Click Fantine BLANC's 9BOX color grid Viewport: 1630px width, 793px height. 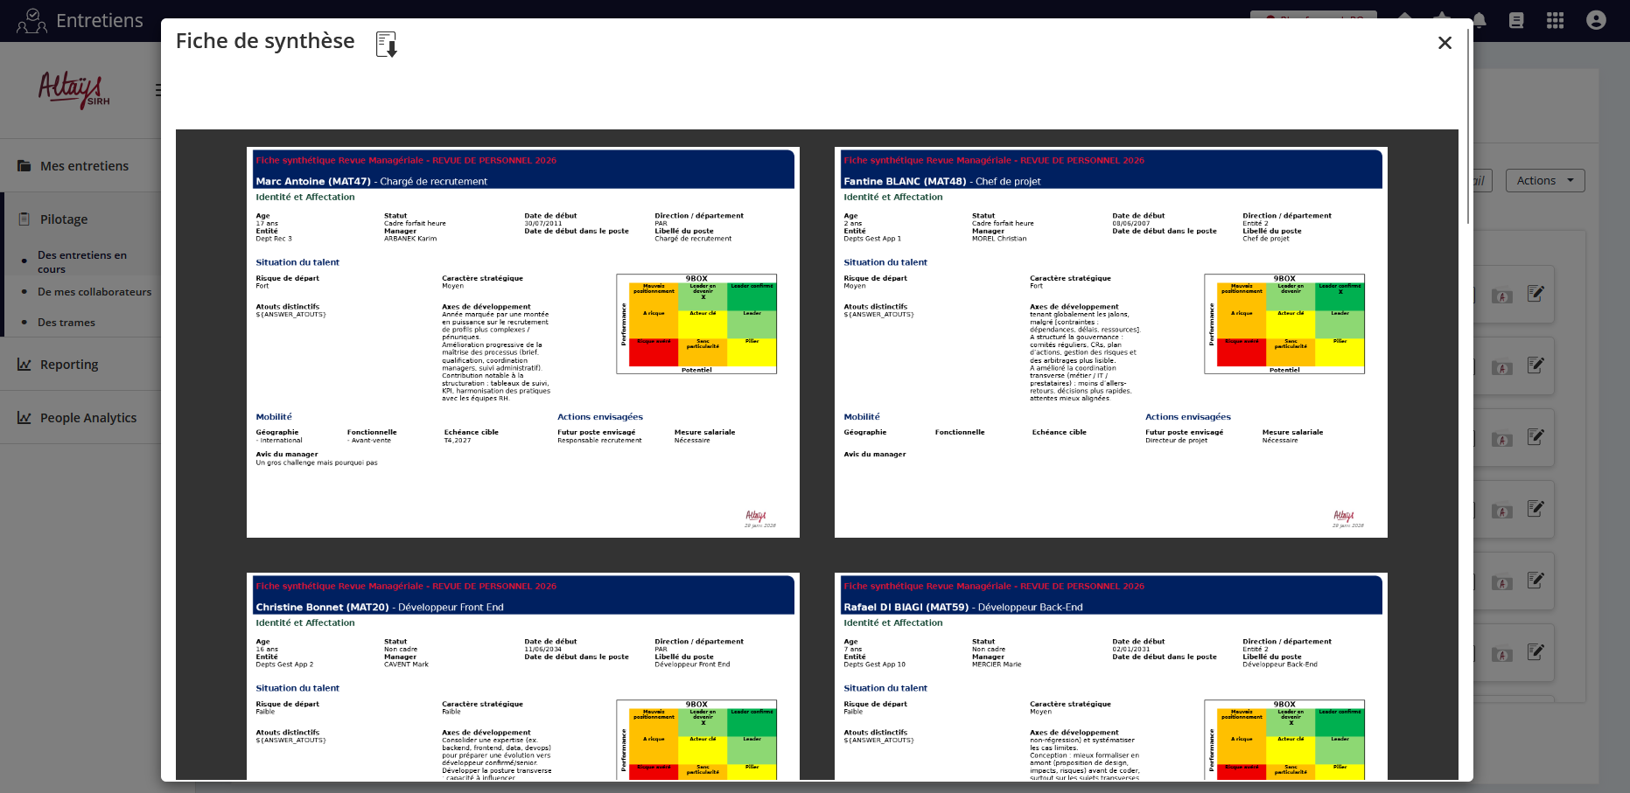click(1284, 323)
